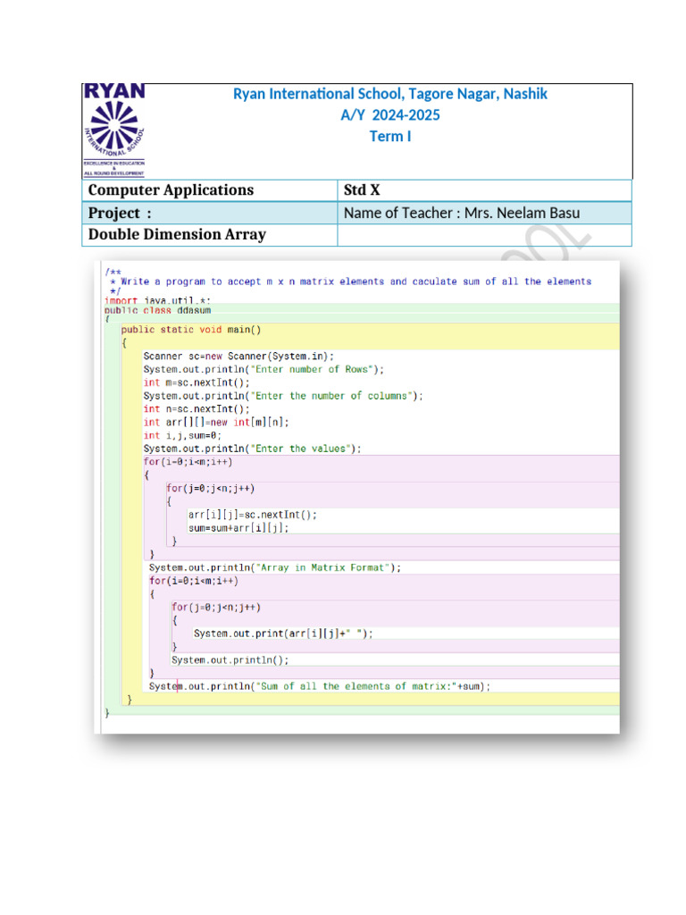Click the Scanner sc=new Scanner line
This screenshot has height=915, width=686.
coord(238,356)
